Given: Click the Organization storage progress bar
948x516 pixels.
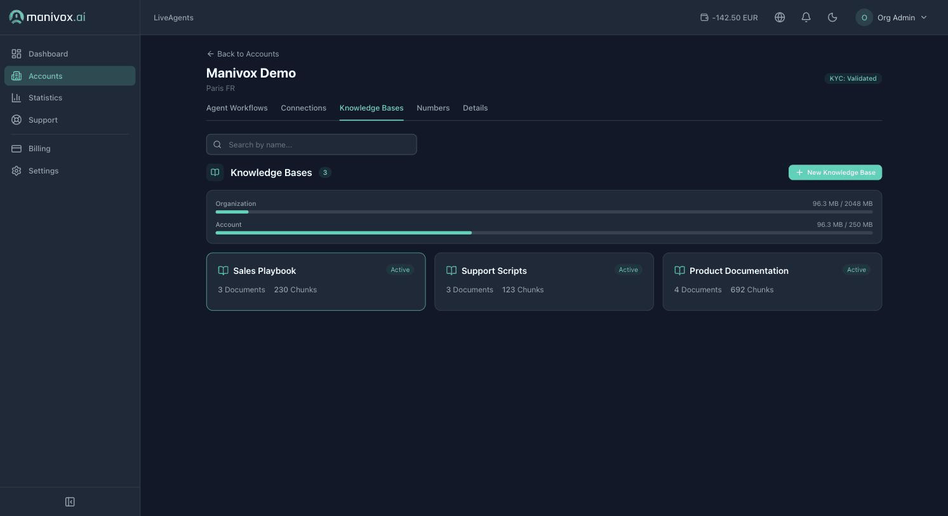Looking at the screenshot, I should pyautogui.click(x=544, y=212).
